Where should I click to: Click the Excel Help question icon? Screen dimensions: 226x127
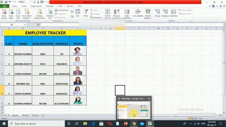213,6
